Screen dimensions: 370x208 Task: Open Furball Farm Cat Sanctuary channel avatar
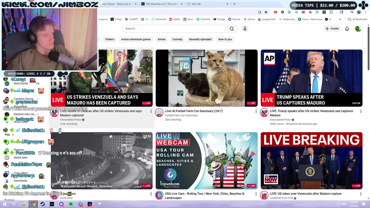pos(159,113)
